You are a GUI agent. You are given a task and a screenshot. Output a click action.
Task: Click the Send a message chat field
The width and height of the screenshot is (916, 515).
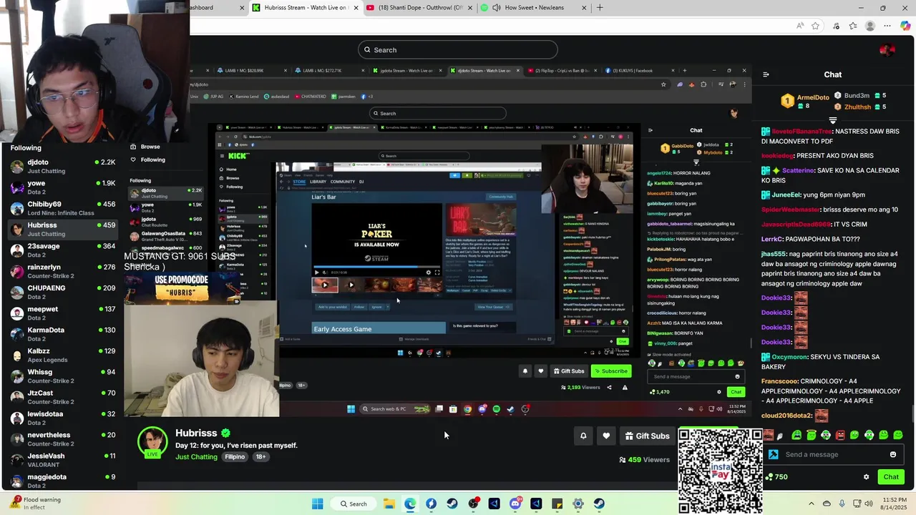(834, 454)
